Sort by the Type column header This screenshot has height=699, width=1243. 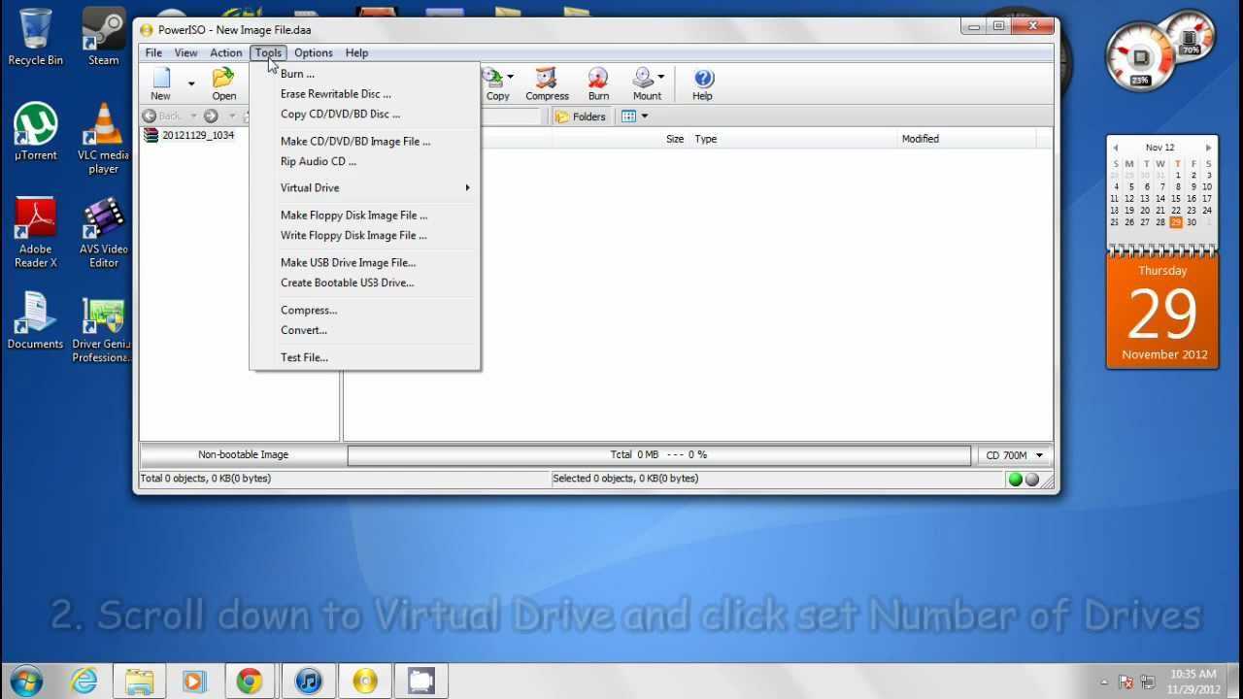[705, 139]
